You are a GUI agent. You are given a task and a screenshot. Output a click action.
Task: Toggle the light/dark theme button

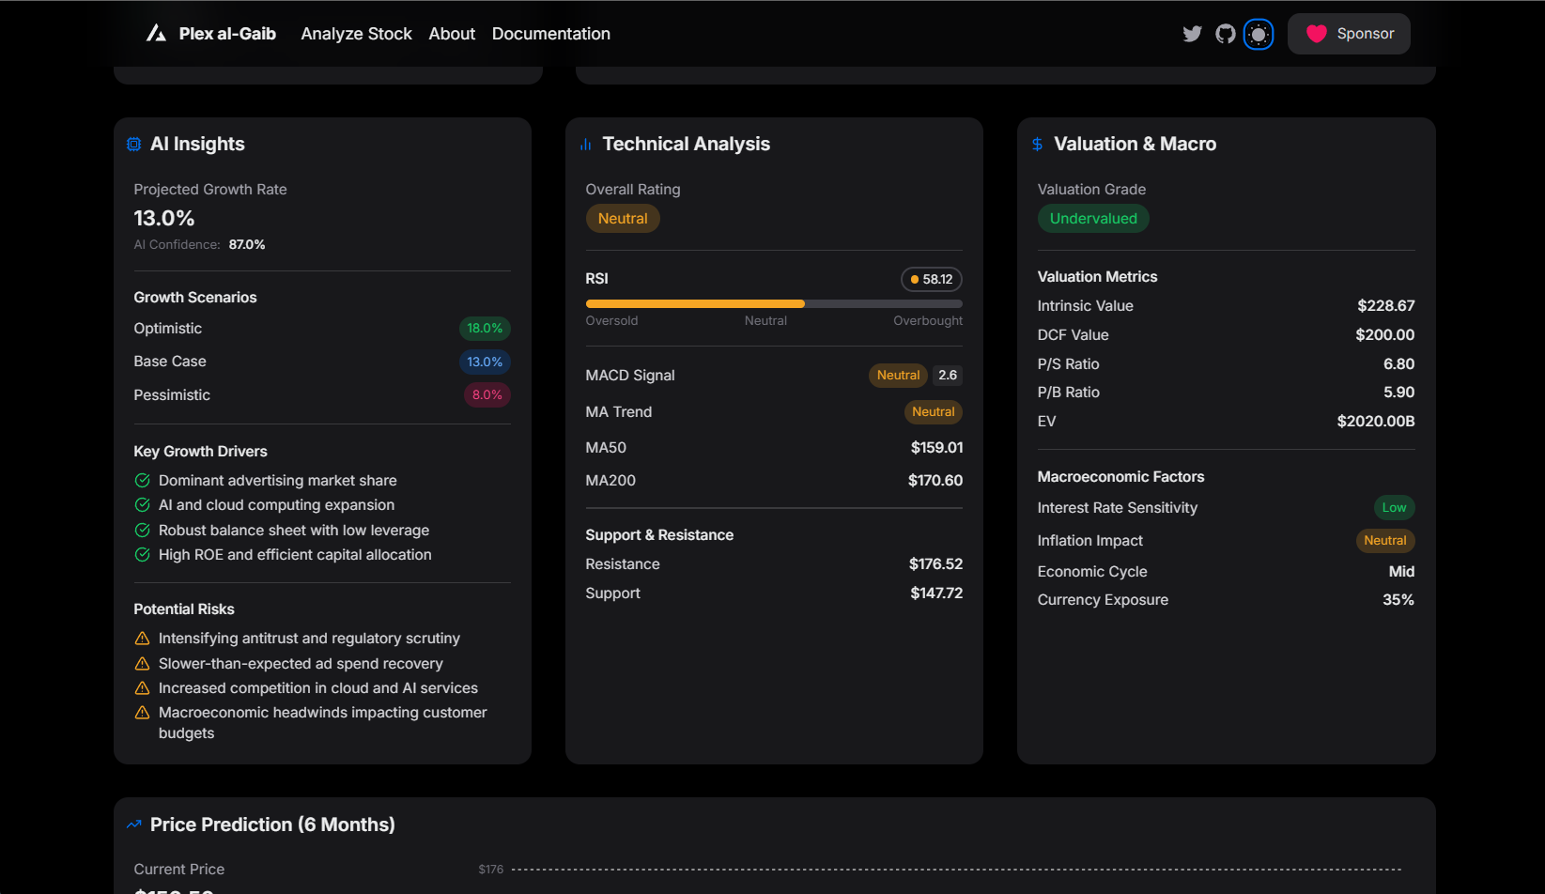[1259, 35]
